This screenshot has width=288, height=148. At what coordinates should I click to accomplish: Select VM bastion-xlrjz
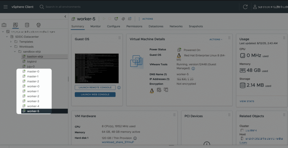pos(35,57)
